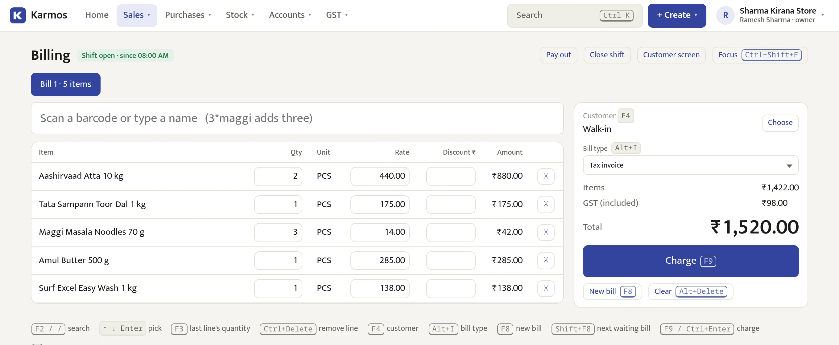Screen dimensions: 839x345
Task: Remove the Maggi Masala Noodles line
Action: [x=546, y=232]
